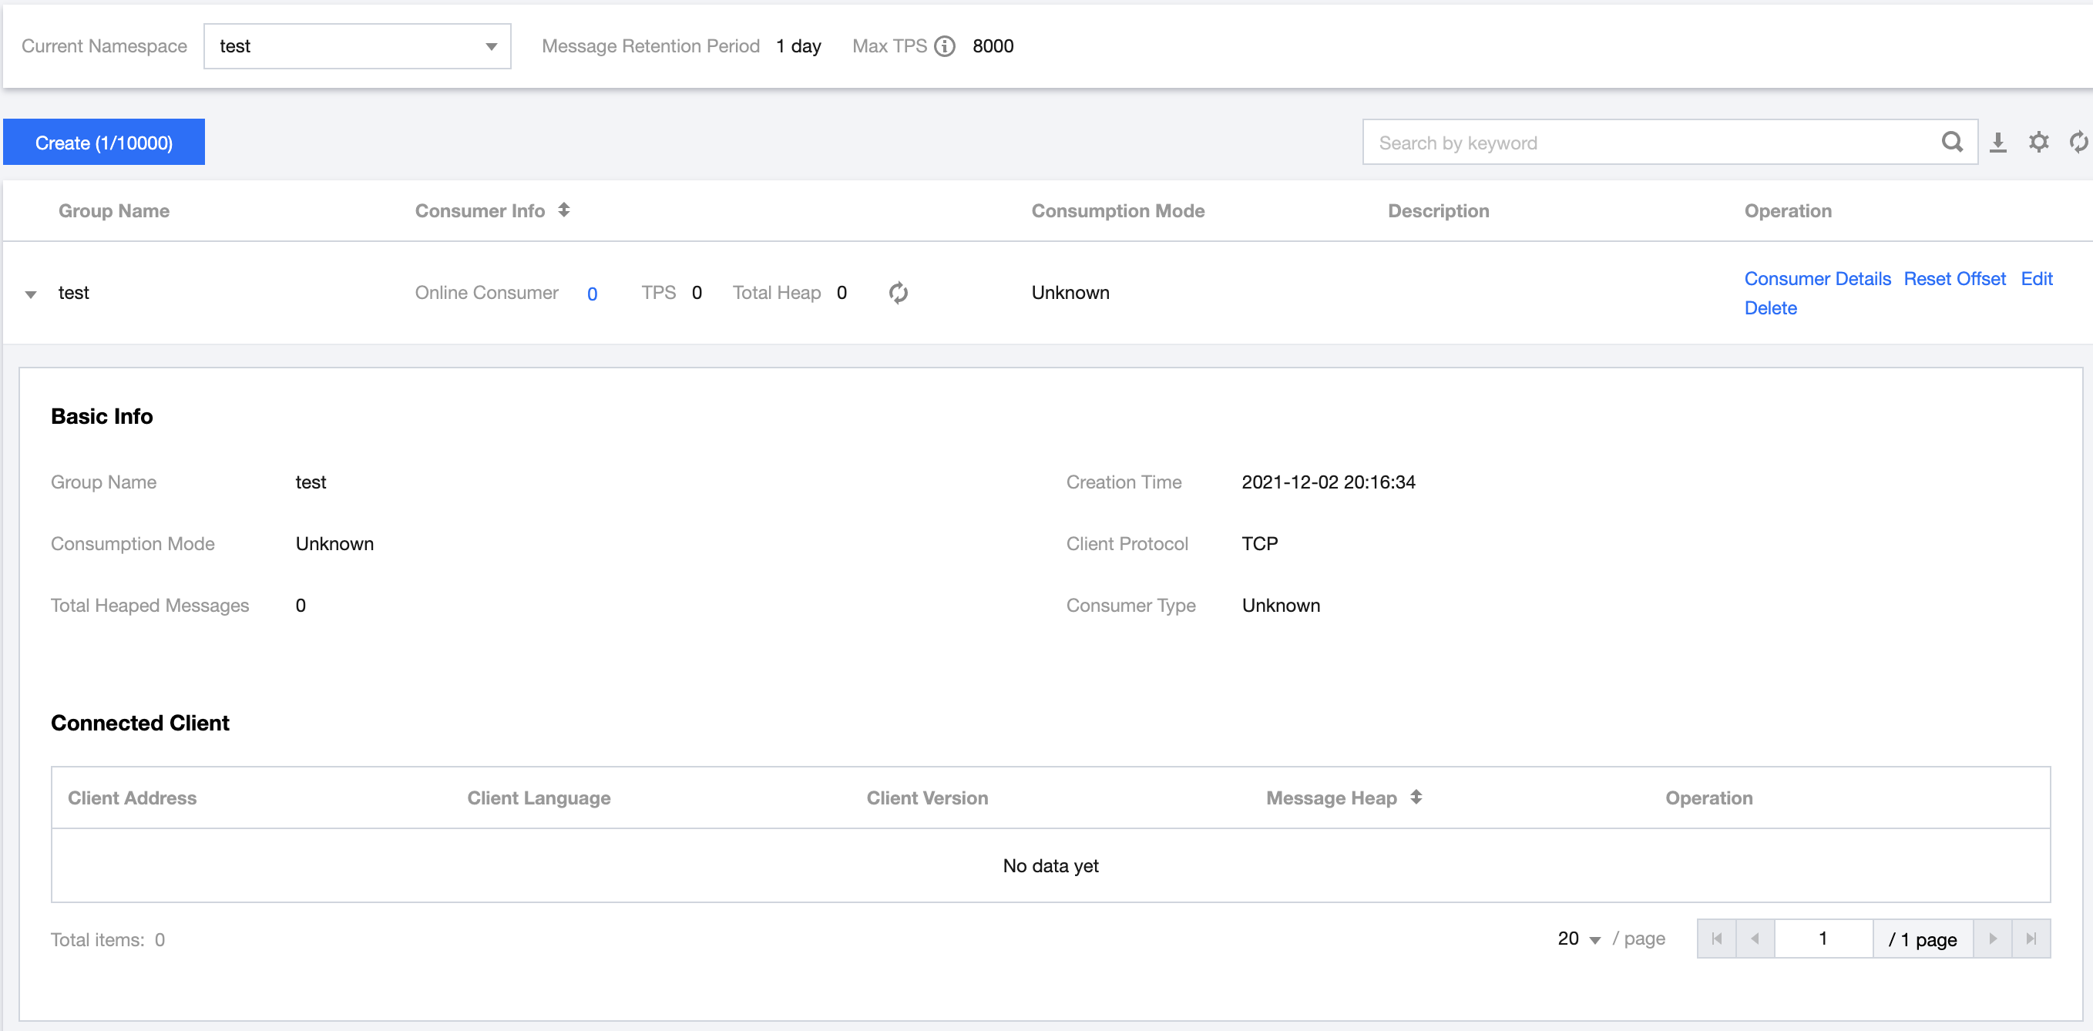The image size is (2093, 1031).
Task: Click the Online Consumer count 0 link
Action: coord(593,294)
